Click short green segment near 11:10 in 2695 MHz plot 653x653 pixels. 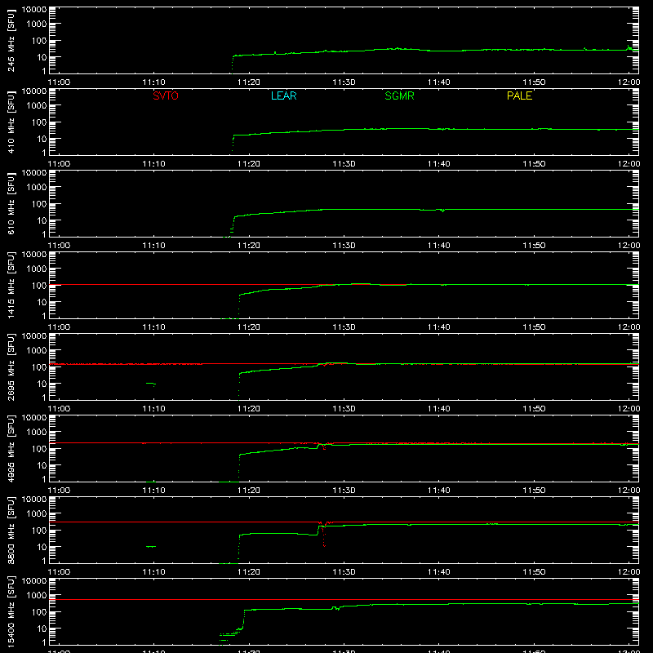151,384
